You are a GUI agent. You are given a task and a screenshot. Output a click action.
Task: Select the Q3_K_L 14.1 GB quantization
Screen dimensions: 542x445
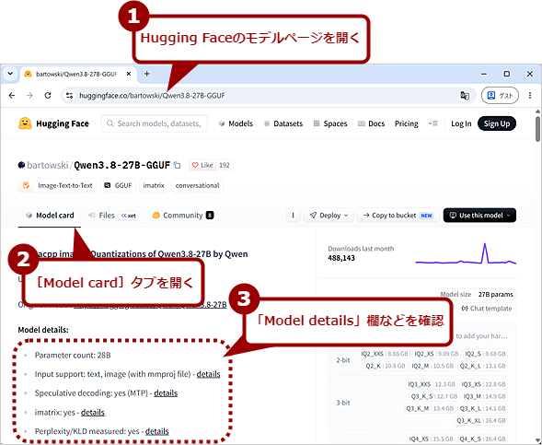pos(483,408)
